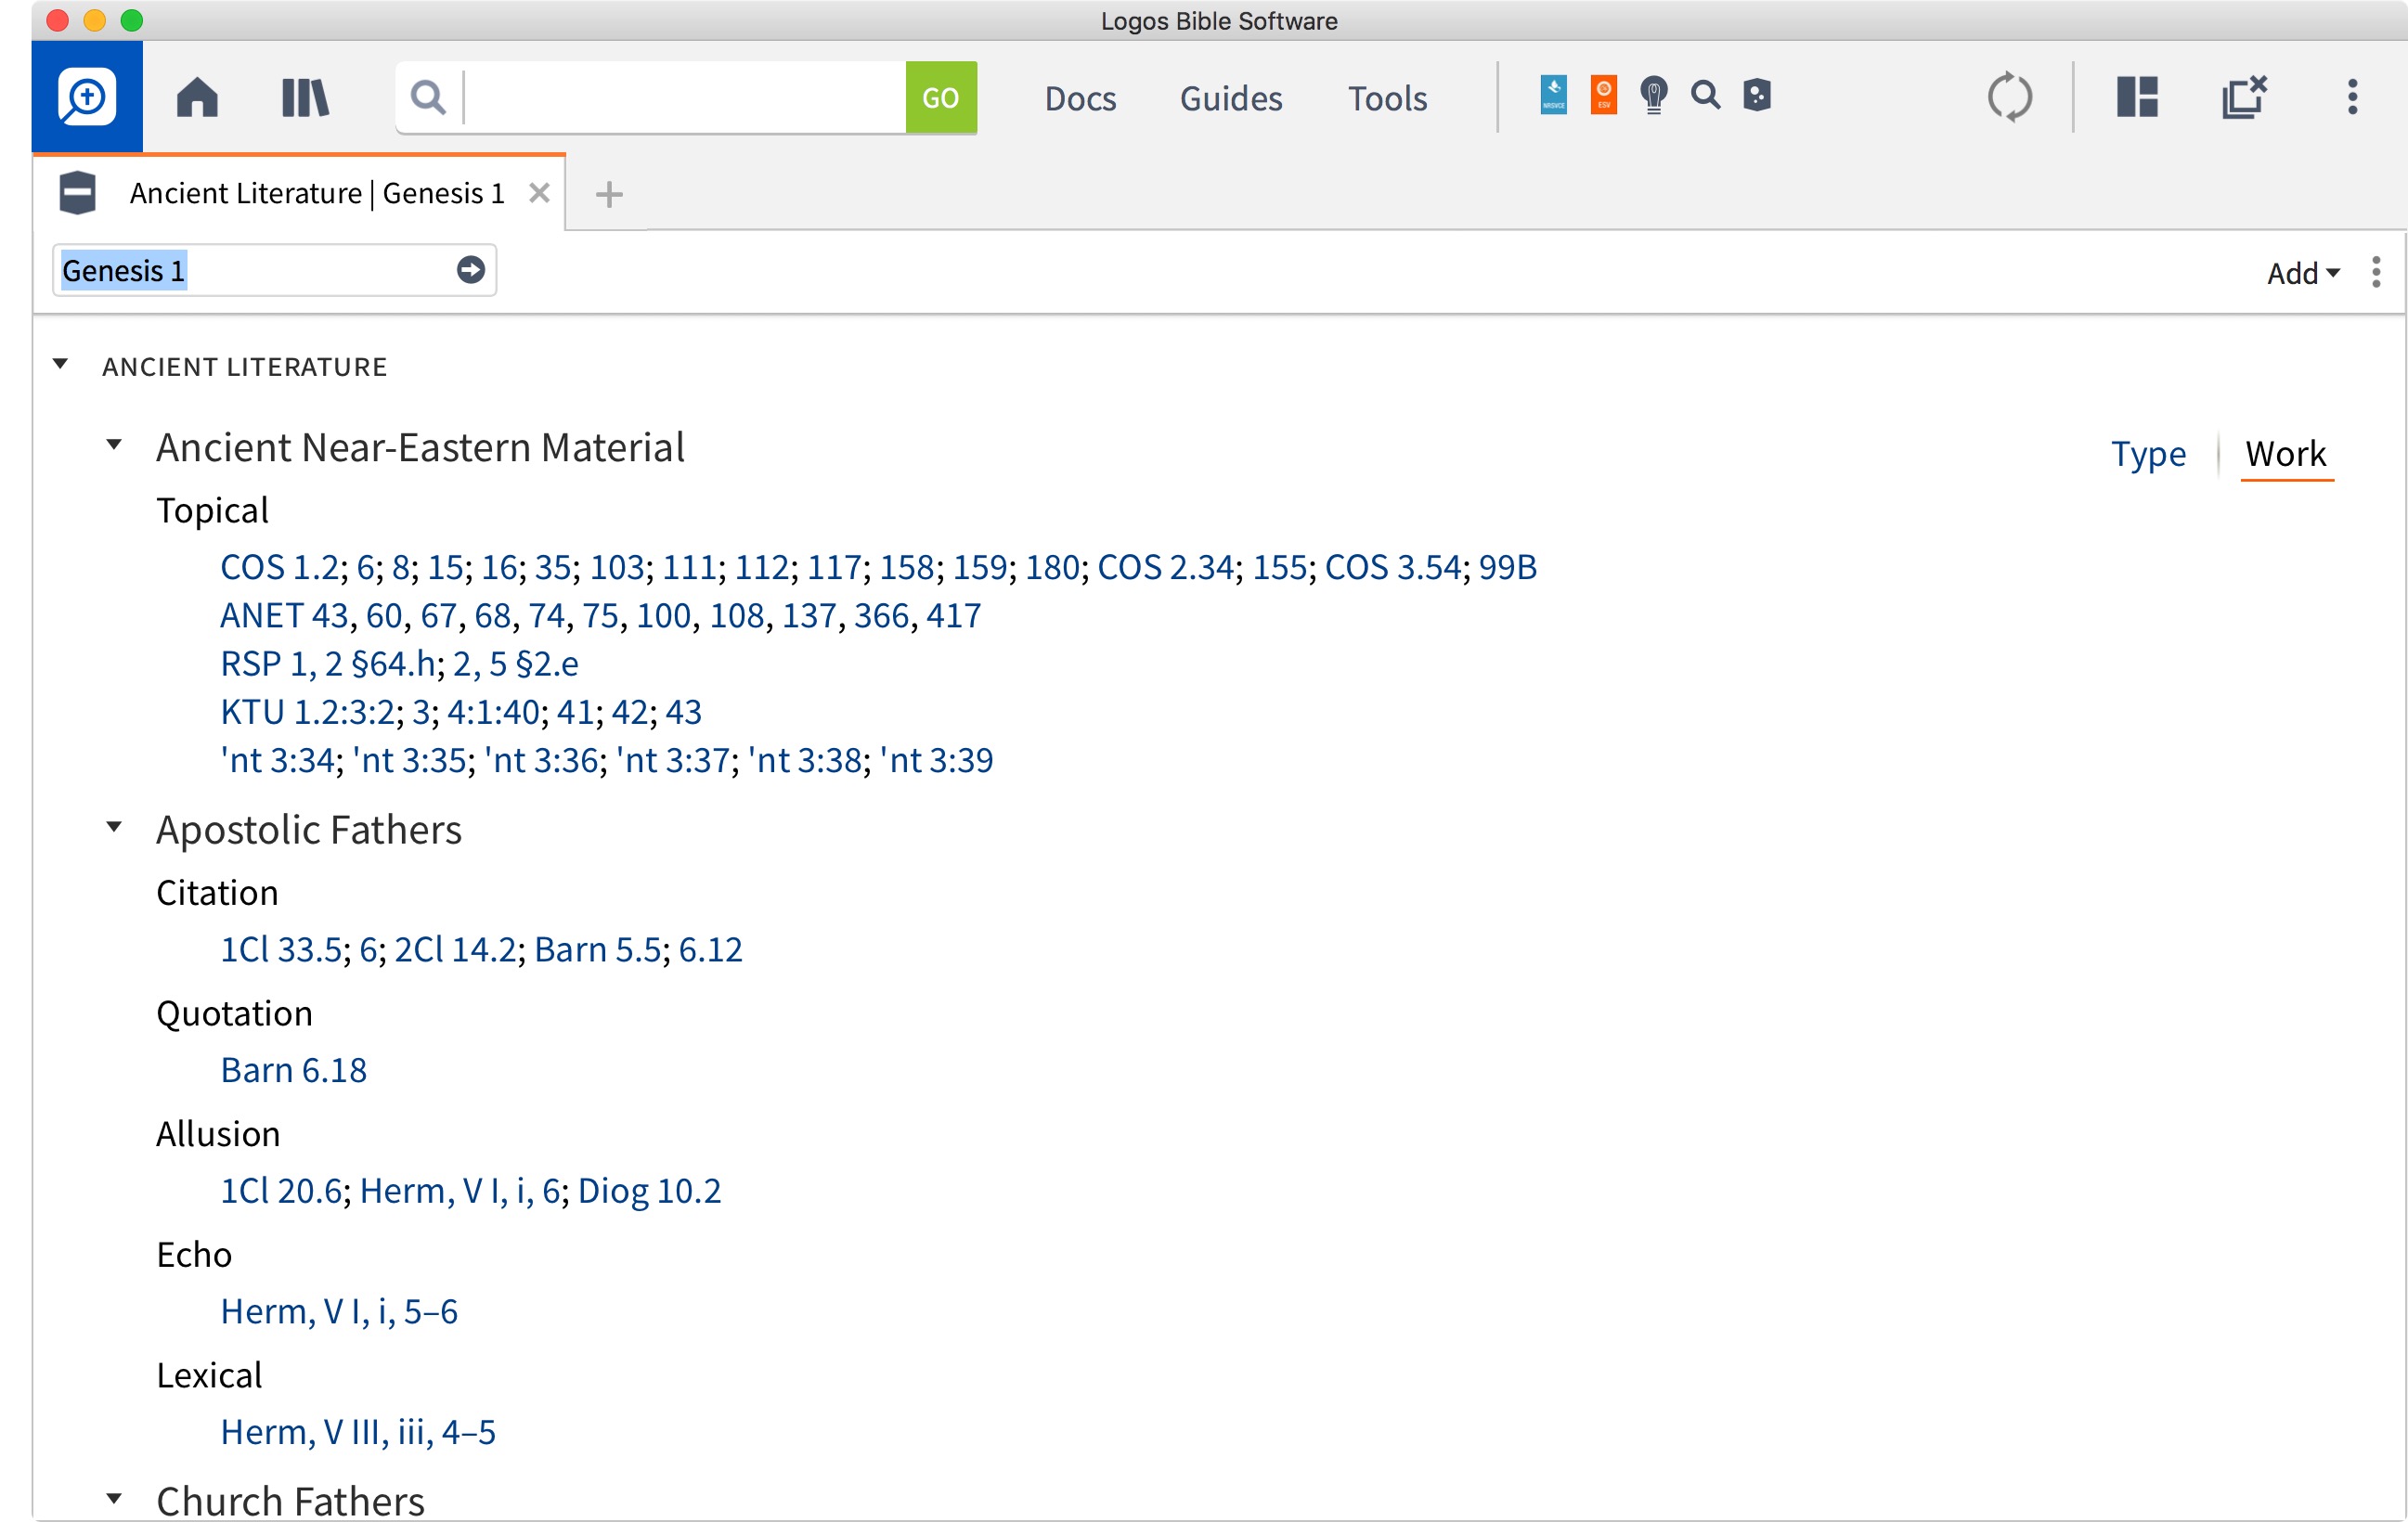Click the sync refresh icon

(x=2010, y=98)
